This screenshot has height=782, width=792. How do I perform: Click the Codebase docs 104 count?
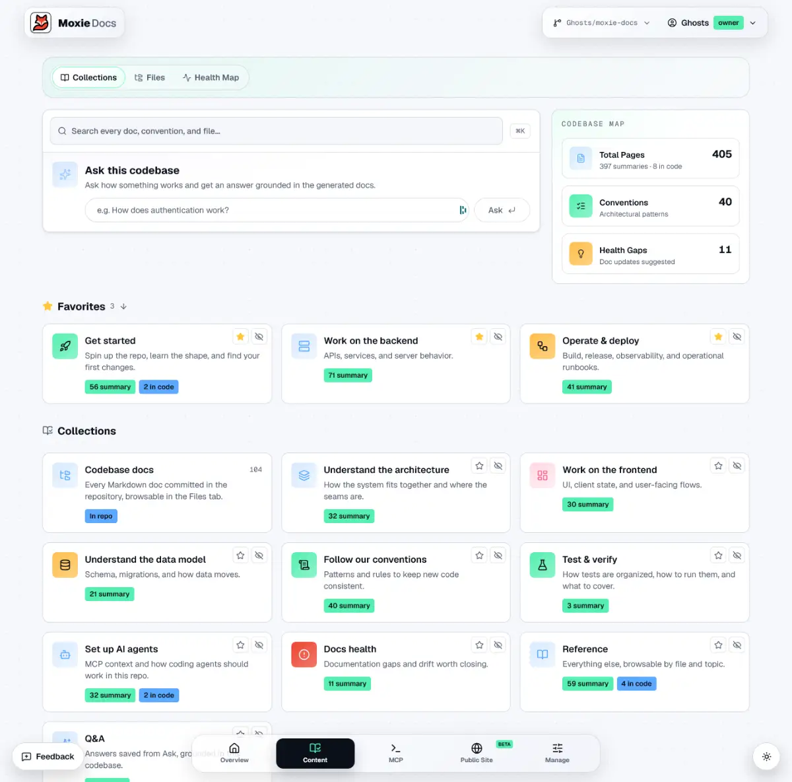tap(256, 470)
